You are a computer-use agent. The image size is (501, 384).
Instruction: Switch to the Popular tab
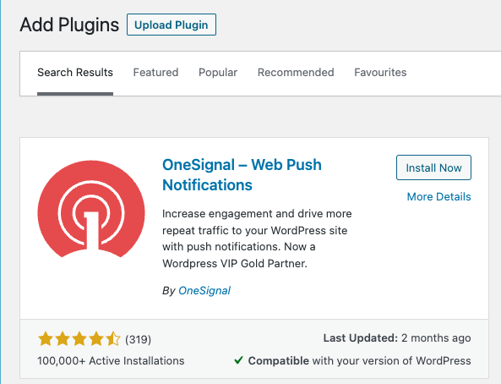(x=218, y=73)
